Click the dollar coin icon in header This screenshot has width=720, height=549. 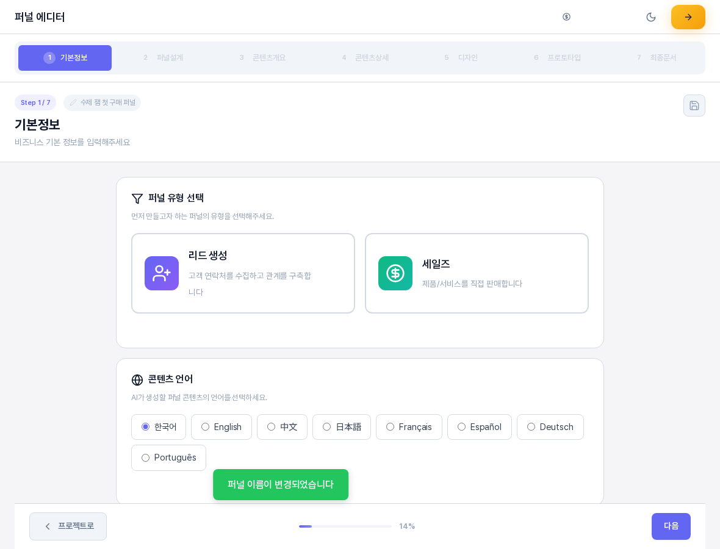566,17
